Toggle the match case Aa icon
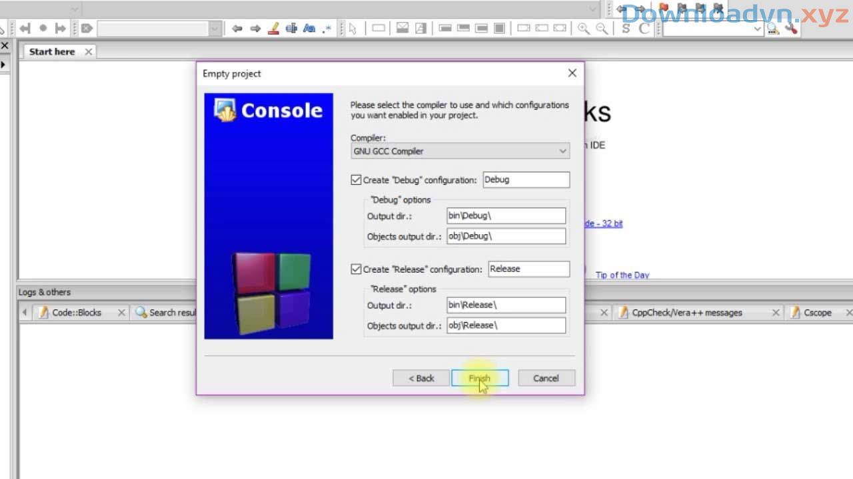This screenshot has width=853, height=479. (x=309, y=29)
